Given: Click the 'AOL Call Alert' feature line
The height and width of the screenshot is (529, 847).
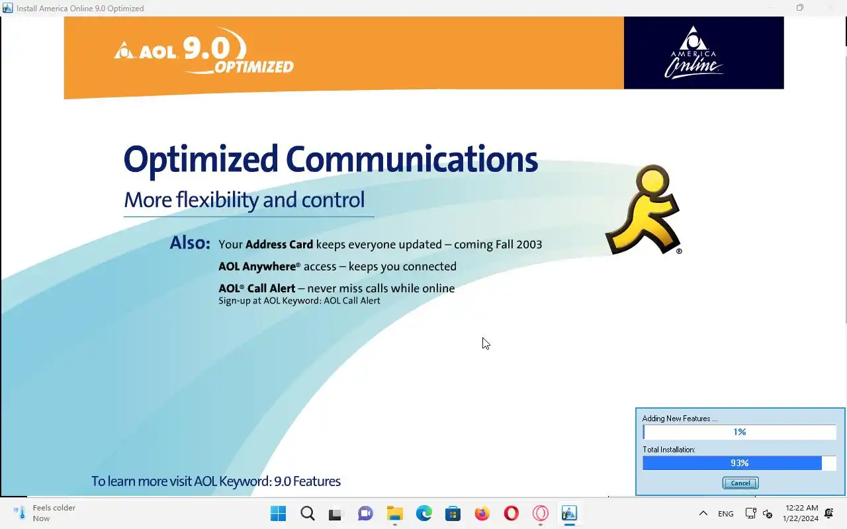Looking at the screenshot, I should pyautogui.click(x=337, y=288).
